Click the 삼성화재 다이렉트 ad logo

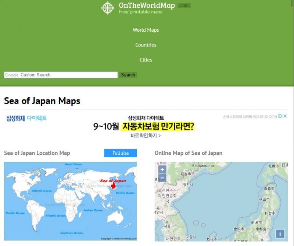coord(26,118)
